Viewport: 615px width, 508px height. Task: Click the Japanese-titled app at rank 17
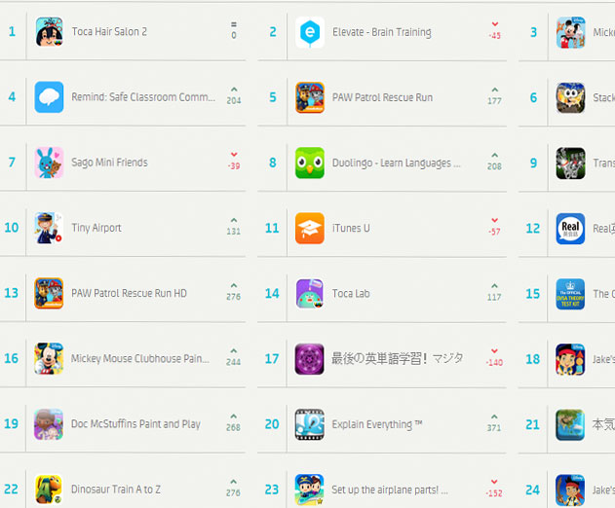pos(398,358)
